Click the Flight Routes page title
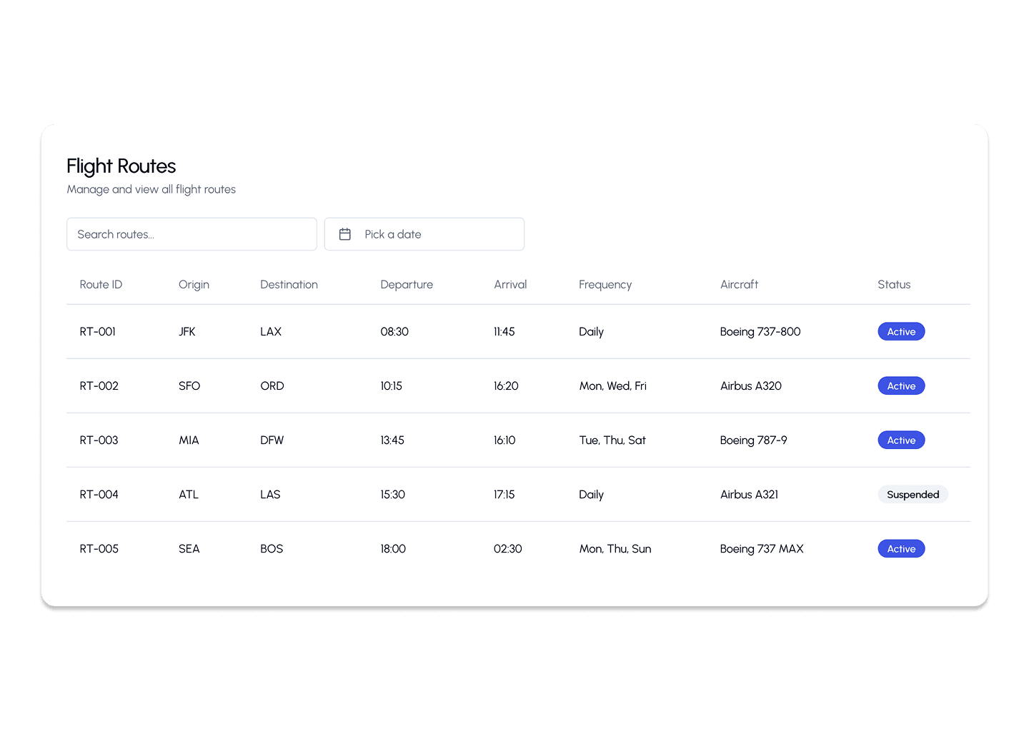 121,166
